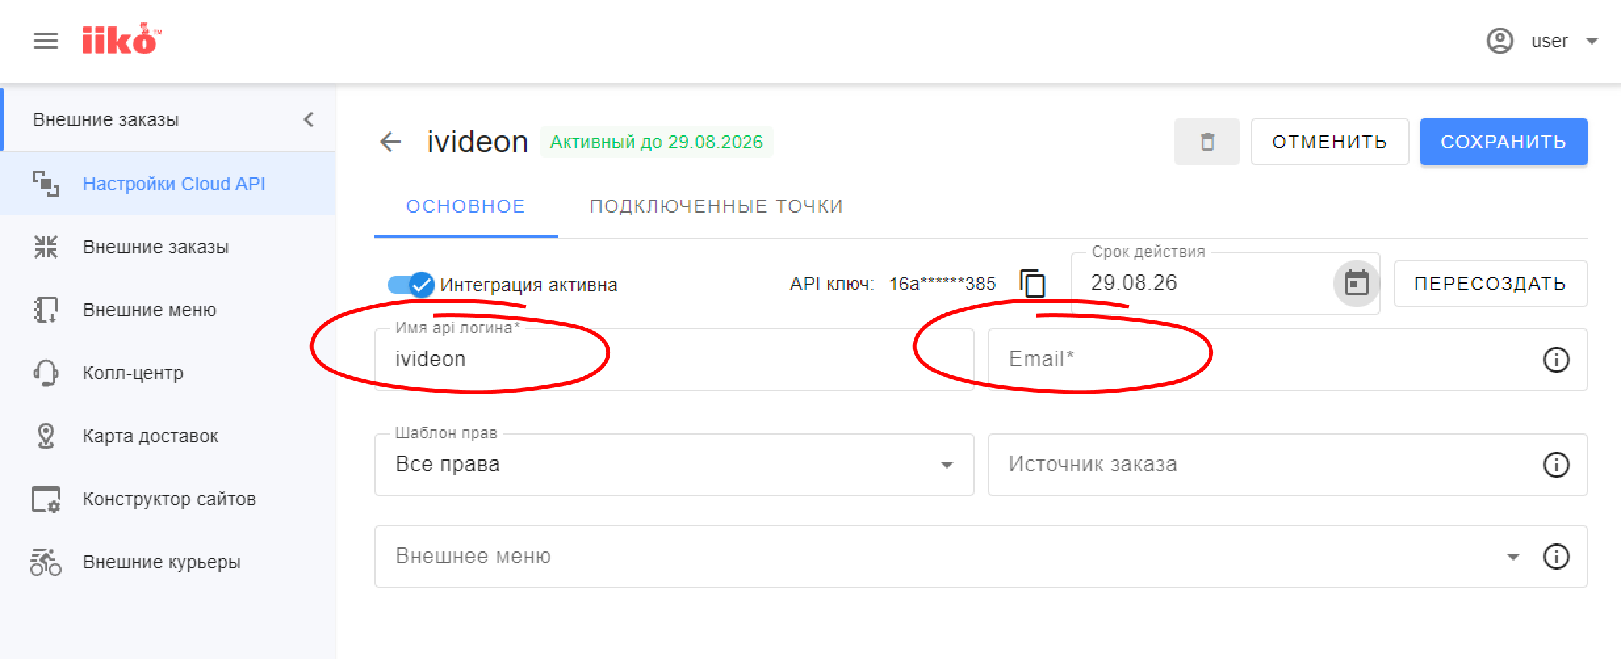Click the Пересоздать button
This screenshot has width=1621, height=659.
coord(1490,284)
